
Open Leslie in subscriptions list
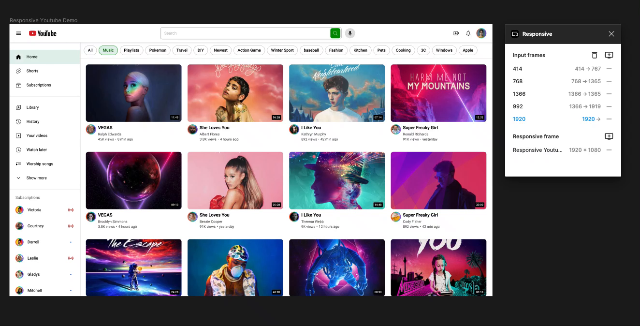click(44, 258)
